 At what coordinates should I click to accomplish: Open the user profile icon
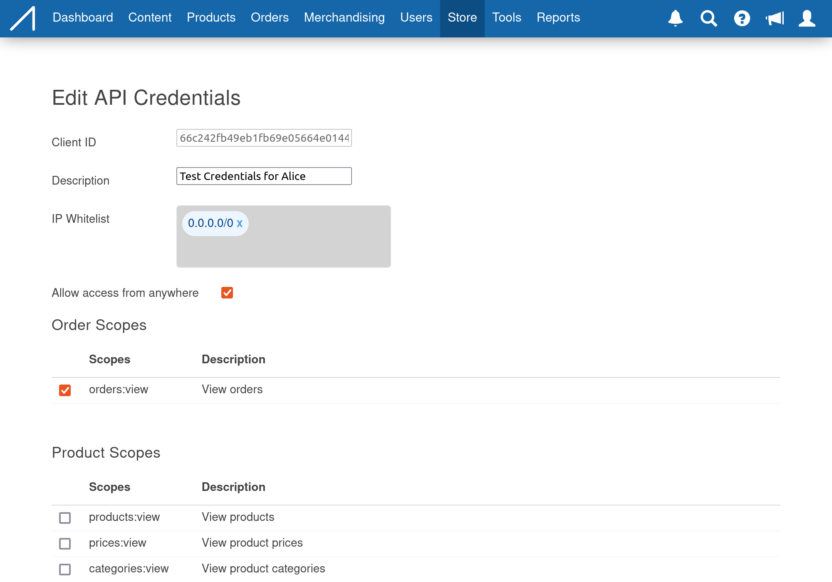click(x=807, y=18)
